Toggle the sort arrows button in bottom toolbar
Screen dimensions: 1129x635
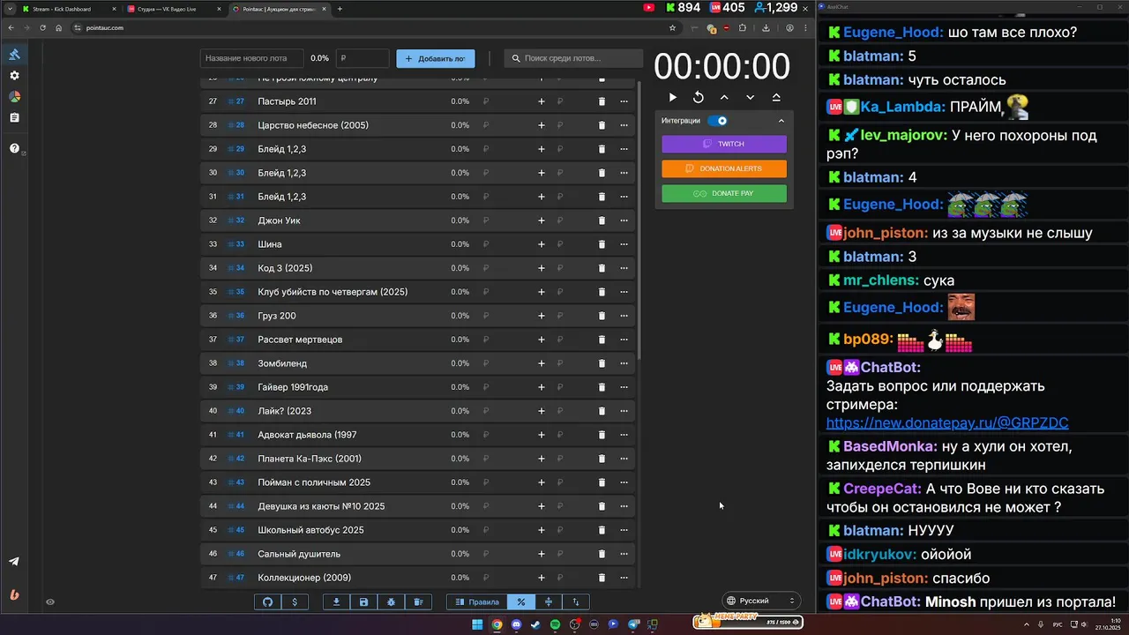click(576, 601)
